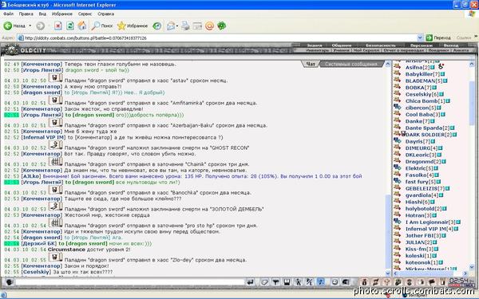Open the Вид menu
This screenshot has height=299, width=479.
click(x=42, y=14)
